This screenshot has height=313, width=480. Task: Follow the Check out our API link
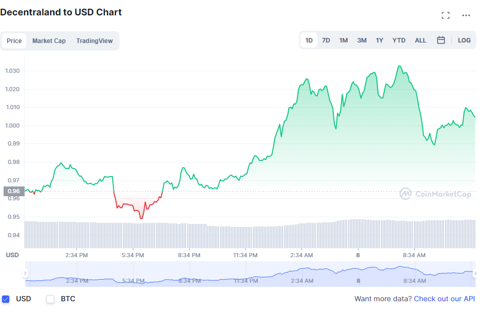pyautogui.click(x=444, y=299)
